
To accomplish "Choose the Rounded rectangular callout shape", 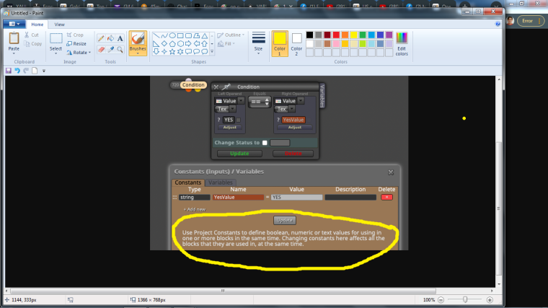I will pos(188,51).
